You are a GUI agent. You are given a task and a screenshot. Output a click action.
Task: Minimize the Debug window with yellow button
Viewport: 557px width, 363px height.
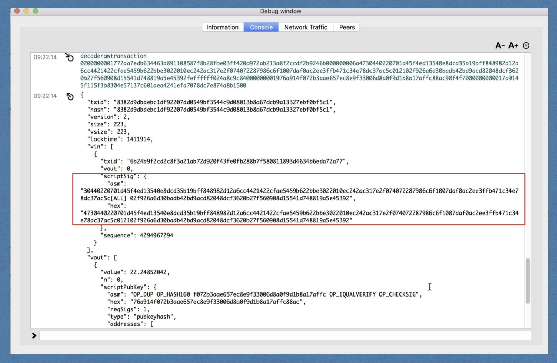pos(26,11)
